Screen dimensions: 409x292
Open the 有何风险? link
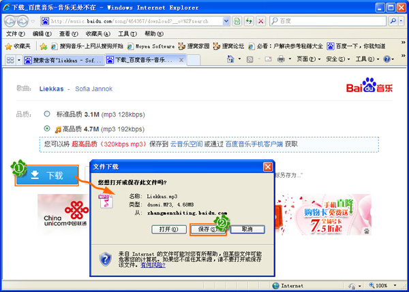153,265
